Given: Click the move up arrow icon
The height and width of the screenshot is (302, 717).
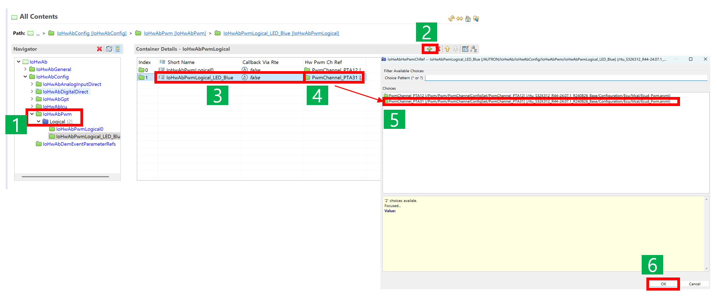Looking at the screenshot, I should pyautogui.click(x=447, y=49).
